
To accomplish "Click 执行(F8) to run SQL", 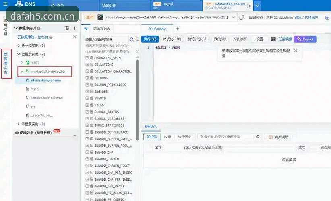I will coord(150,39).
